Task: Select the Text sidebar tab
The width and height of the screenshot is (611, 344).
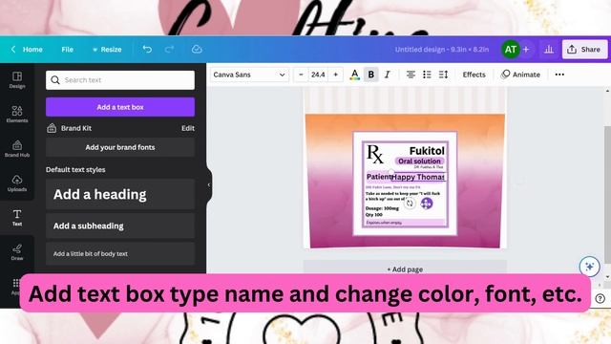Action: [x=17, y=218]
